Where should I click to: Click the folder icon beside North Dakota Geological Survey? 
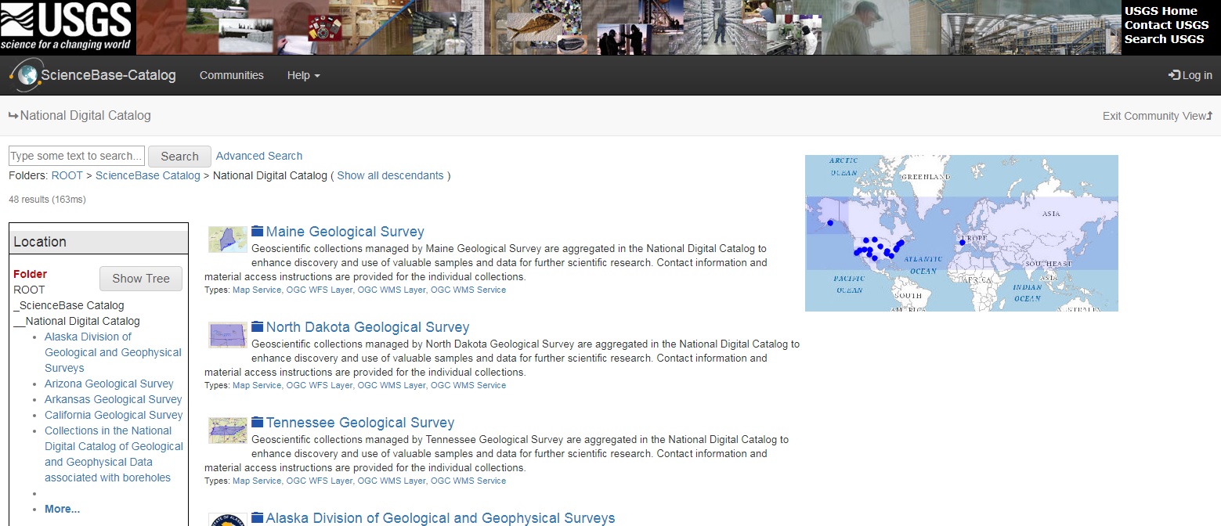pos(257,326)
